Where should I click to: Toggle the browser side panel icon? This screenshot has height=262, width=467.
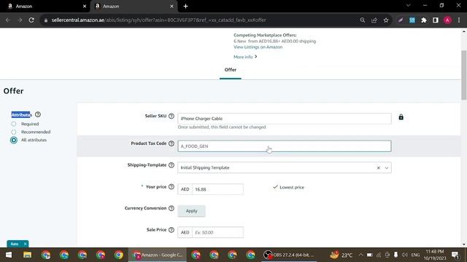[x=436, y=20]
